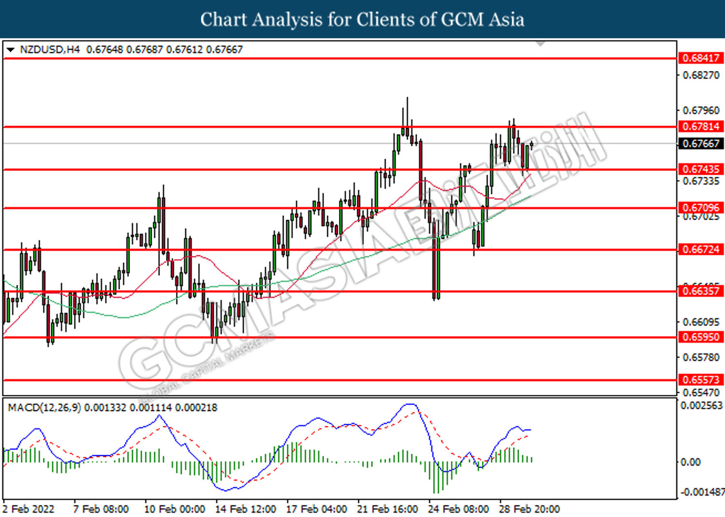Click the 0.68270 axis value

point(701,75)
